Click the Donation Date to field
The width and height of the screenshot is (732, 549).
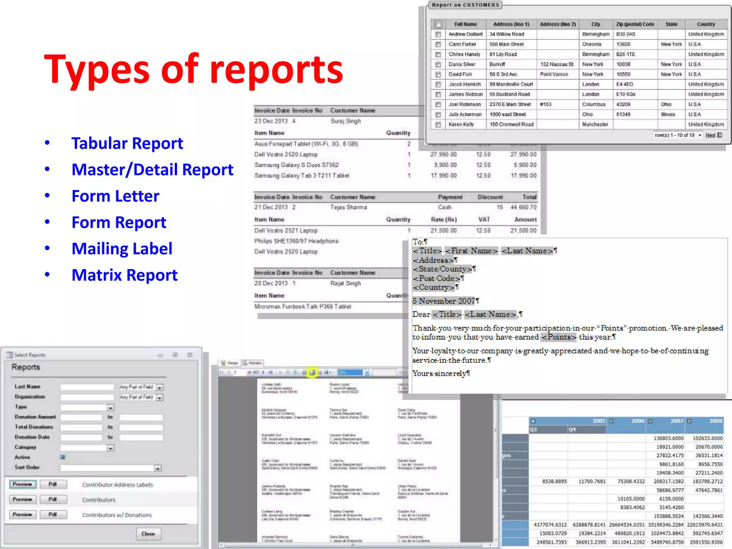[141, 437]
